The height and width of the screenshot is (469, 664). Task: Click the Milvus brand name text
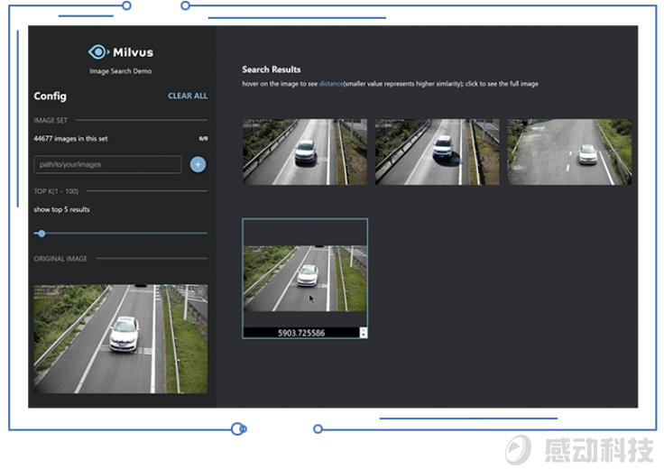[133, 52]
